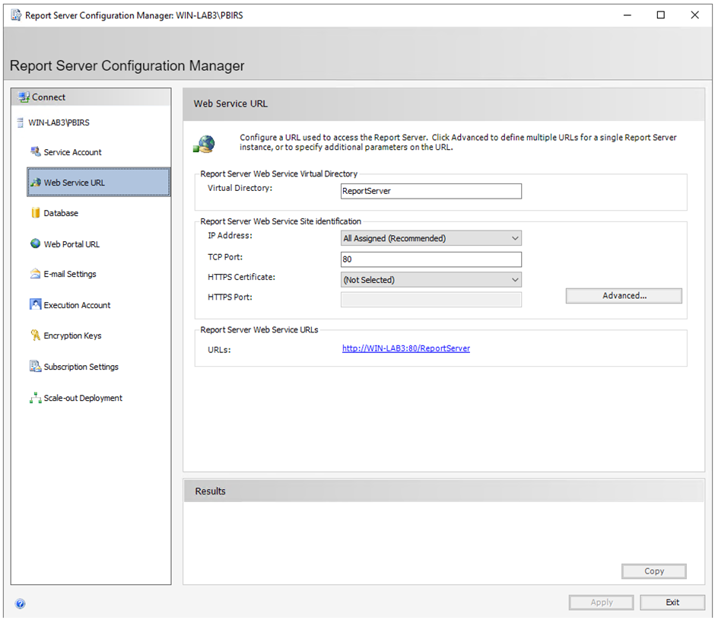This screenshot has height=620, width=715.
Task: Click the Apply button
Action: click(x=601, y=603)
